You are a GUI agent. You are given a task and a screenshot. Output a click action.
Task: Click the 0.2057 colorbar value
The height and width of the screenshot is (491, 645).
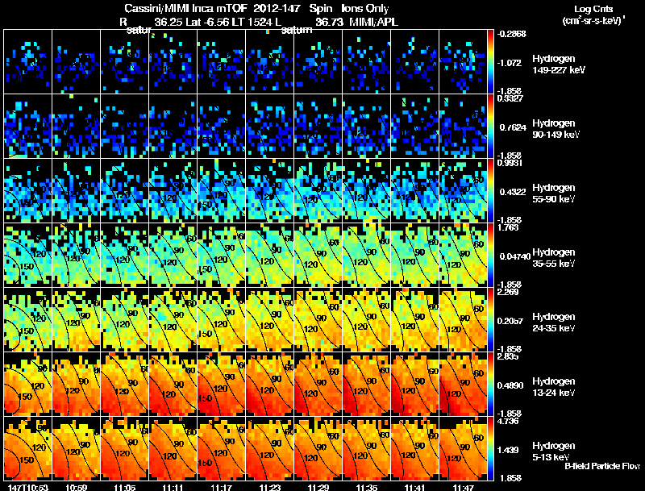[513, 321]
